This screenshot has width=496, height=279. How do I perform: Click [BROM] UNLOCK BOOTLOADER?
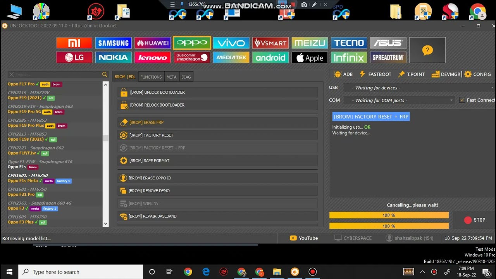(217, 92)
